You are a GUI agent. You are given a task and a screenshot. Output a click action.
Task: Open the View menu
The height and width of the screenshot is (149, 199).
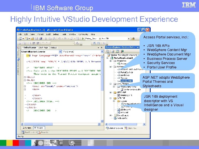tap(33, 34)
